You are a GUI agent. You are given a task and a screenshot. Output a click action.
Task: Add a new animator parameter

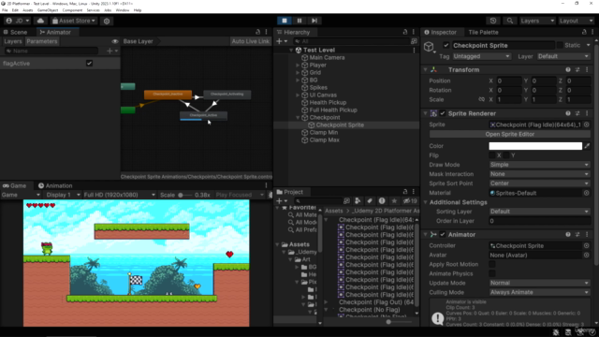112,51
